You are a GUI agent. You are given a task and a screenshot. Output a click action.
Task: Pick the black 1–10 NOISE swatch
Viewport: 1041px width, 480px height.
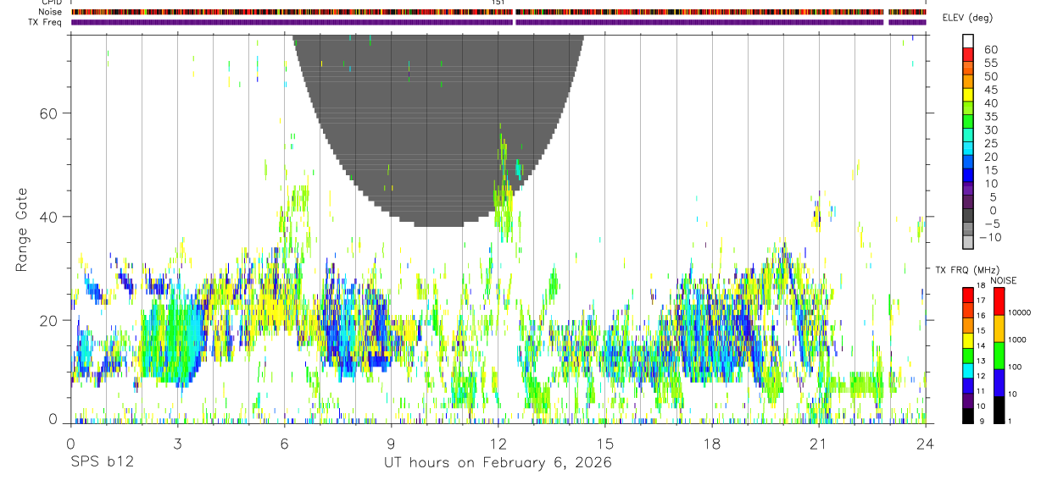pos(999,409)
